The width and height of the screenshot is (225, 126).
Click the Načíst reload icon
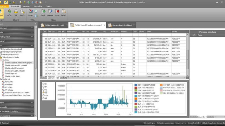(x=9, y=12)
